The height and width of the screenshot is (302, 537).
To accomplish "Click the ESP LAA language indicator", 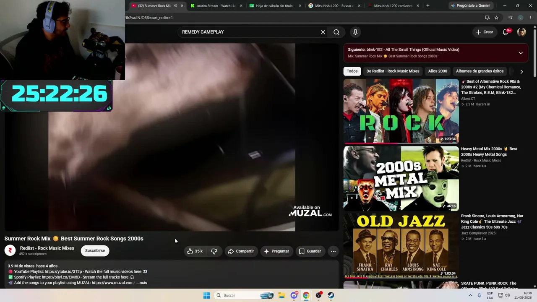I will coord(490,295).
